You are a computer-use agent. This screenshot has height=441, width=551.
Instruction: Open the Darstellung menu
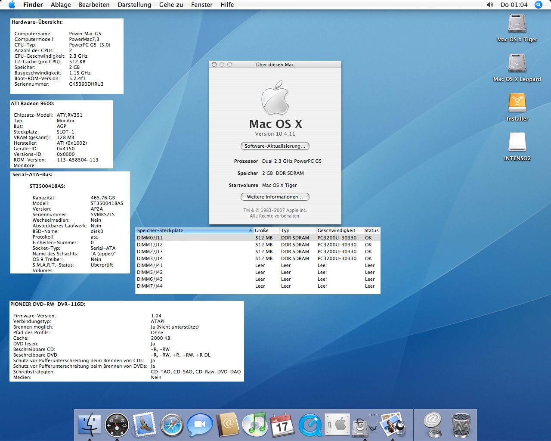point(134,5)
